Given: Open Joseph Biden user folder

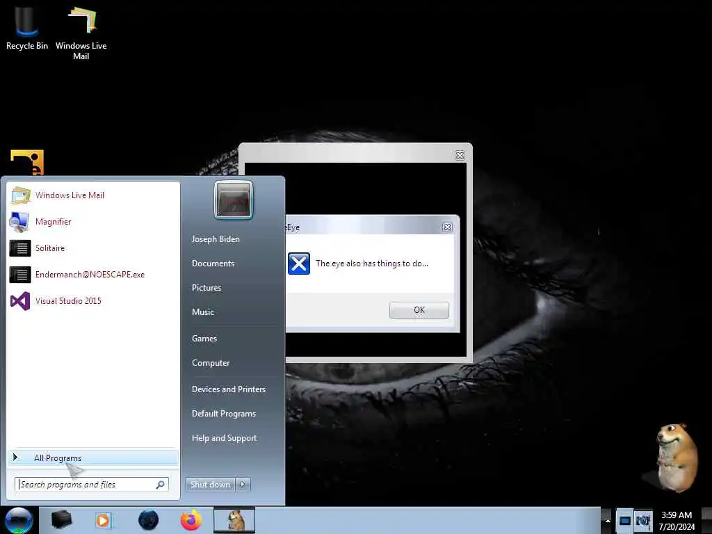Looking at the screenshot, I should (216, 239).
